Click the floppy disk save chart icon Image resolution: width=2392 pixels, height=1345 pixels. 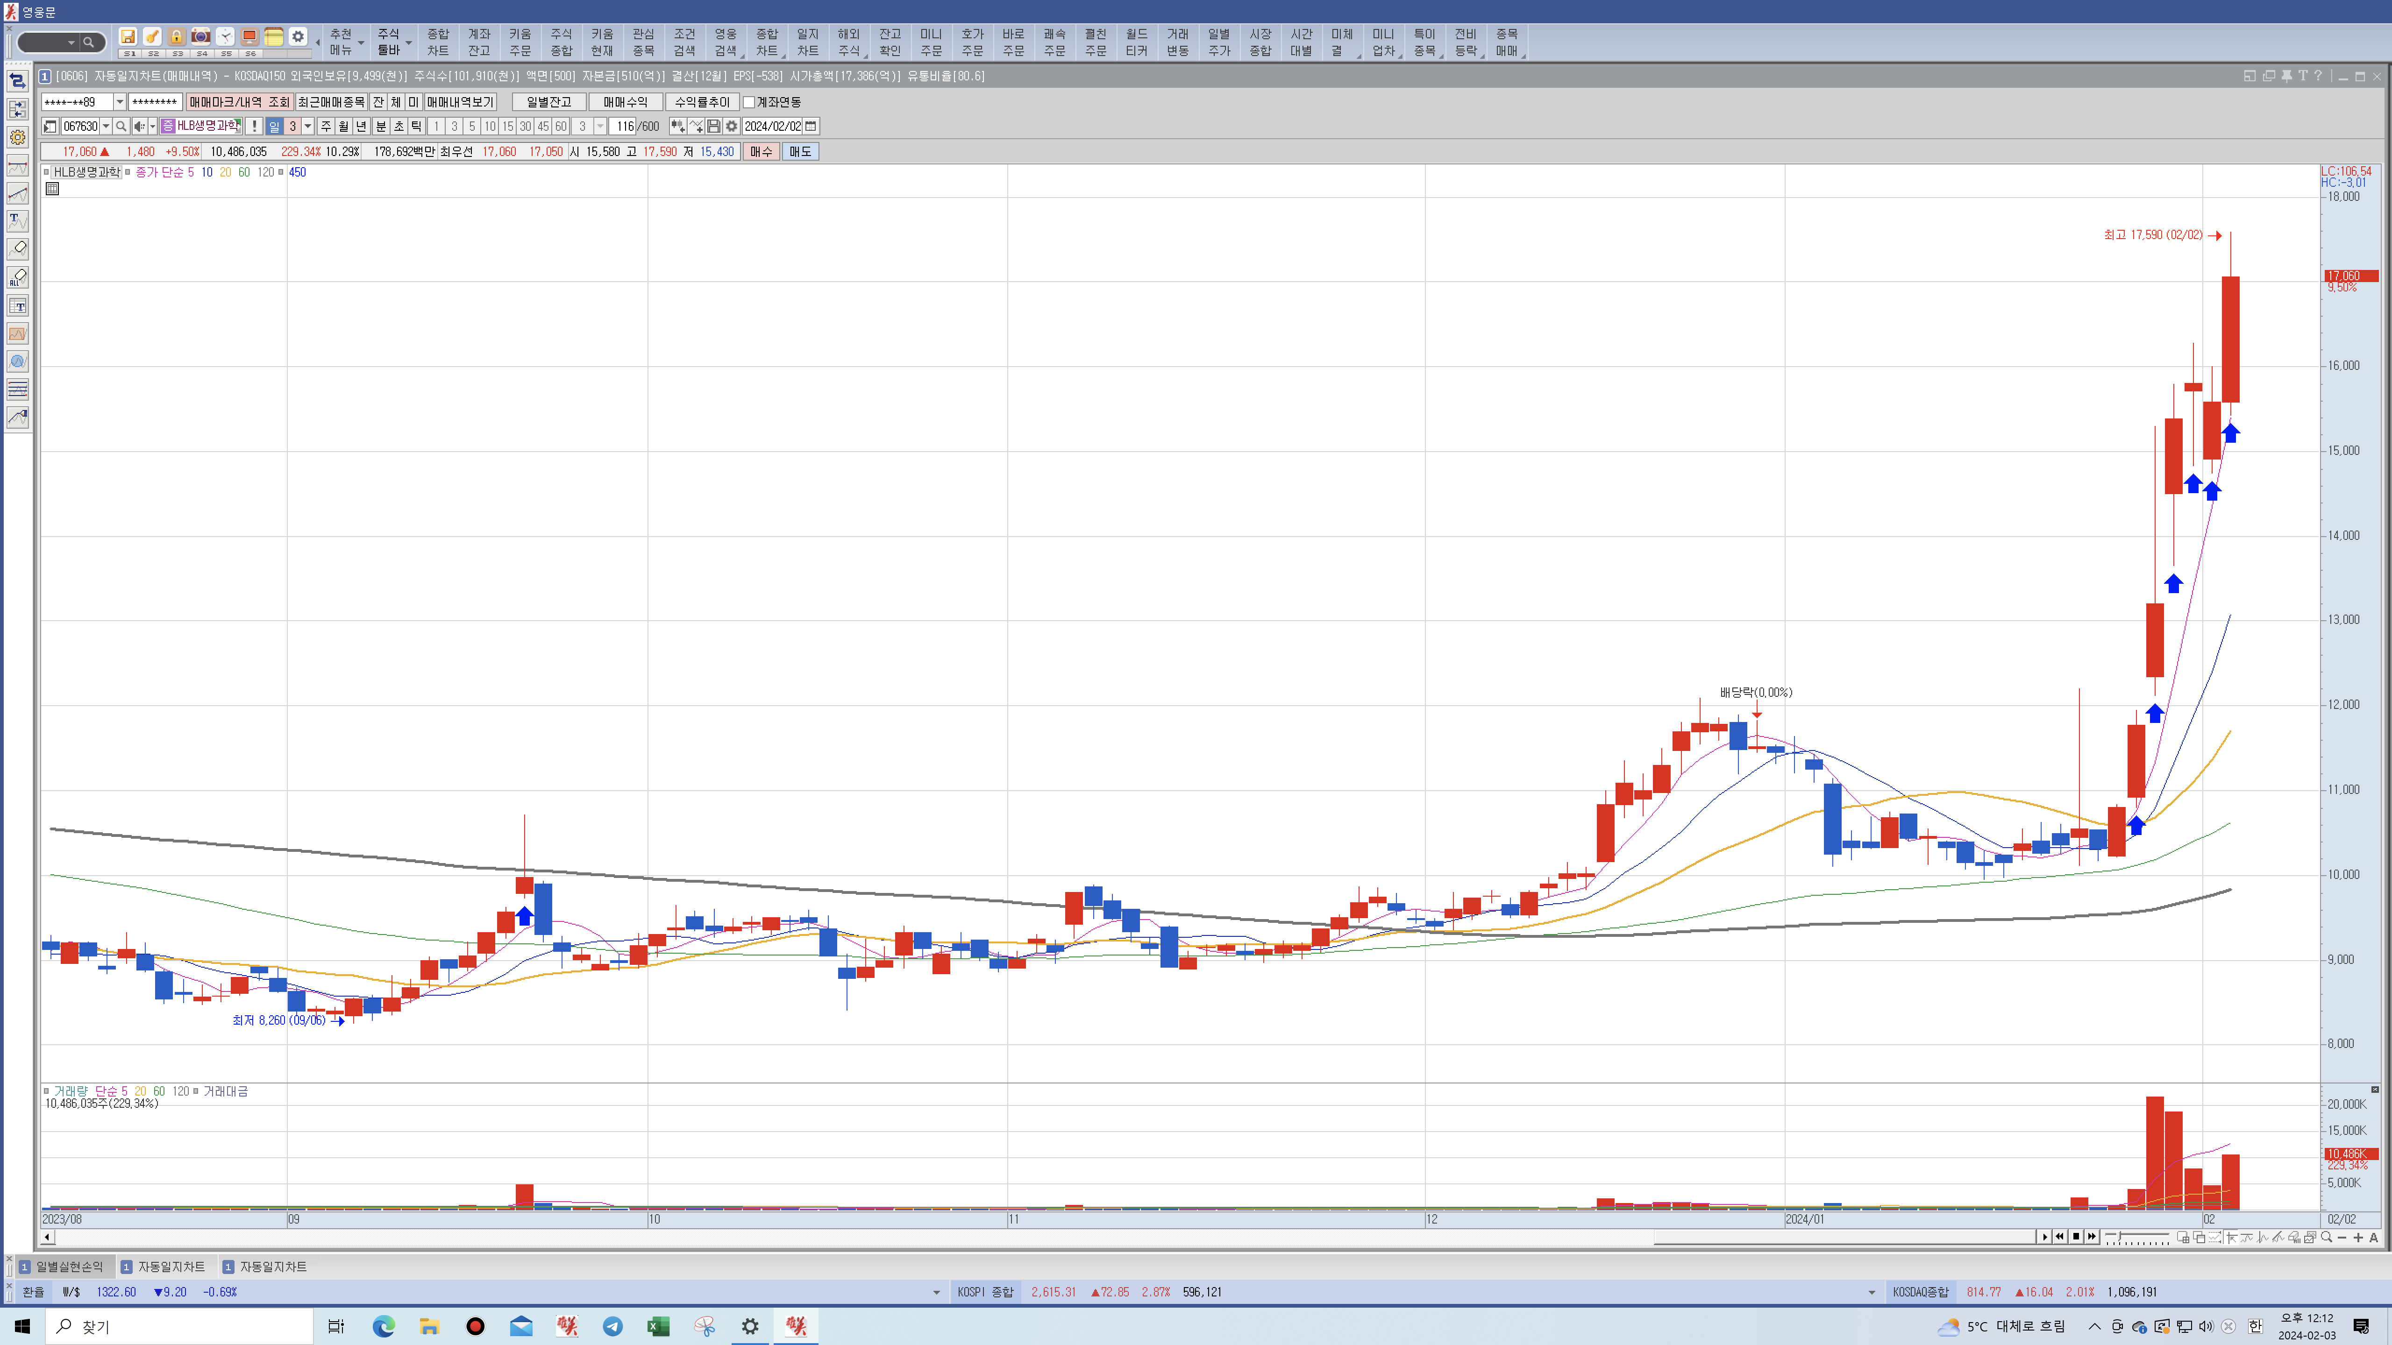click(x=714, y=126)
